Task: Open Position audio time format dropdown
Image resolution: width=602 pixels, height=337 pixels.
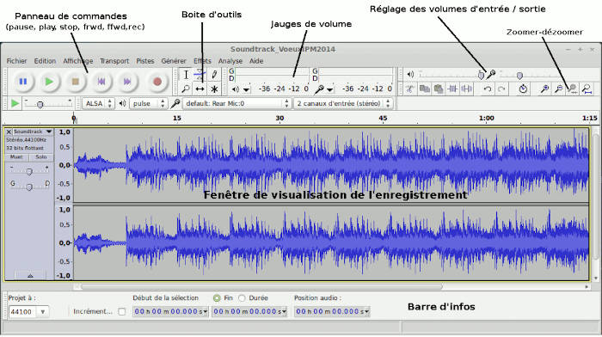Action: point(366,312)
